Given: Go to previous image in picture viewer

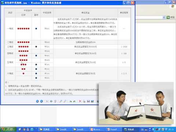Looking at the screenshot, I should tap(37, 101).
